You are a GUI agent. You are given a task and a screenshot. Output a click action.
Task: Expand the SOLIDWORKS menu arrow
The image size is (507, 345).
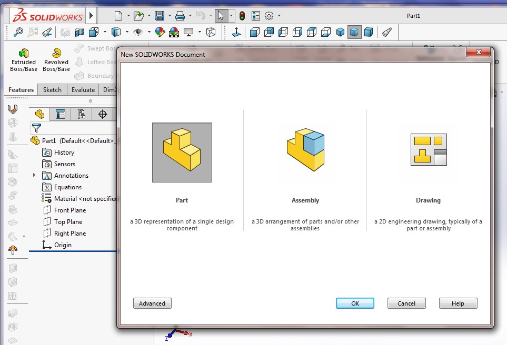[x=91, y=15]
